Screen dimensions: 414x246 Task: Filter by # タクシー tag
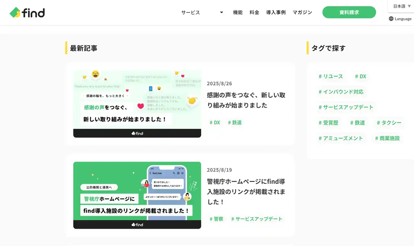pos(389,123)
